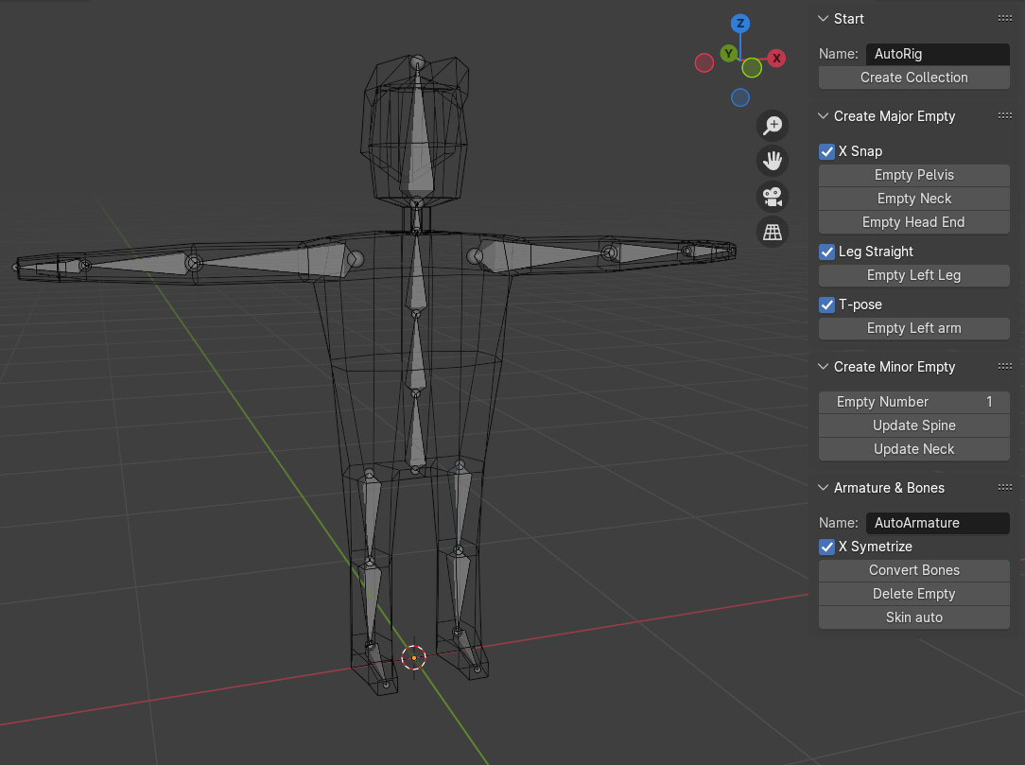Collapse the Armature & Bones panel
Viewport: 1025px width, 765px height.
822,487
